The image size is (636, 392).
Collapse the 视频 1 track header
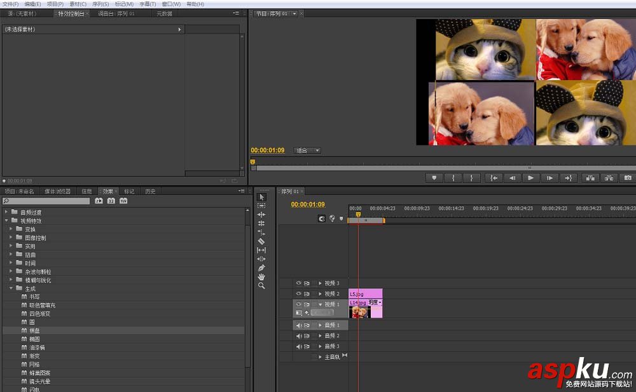320,304
